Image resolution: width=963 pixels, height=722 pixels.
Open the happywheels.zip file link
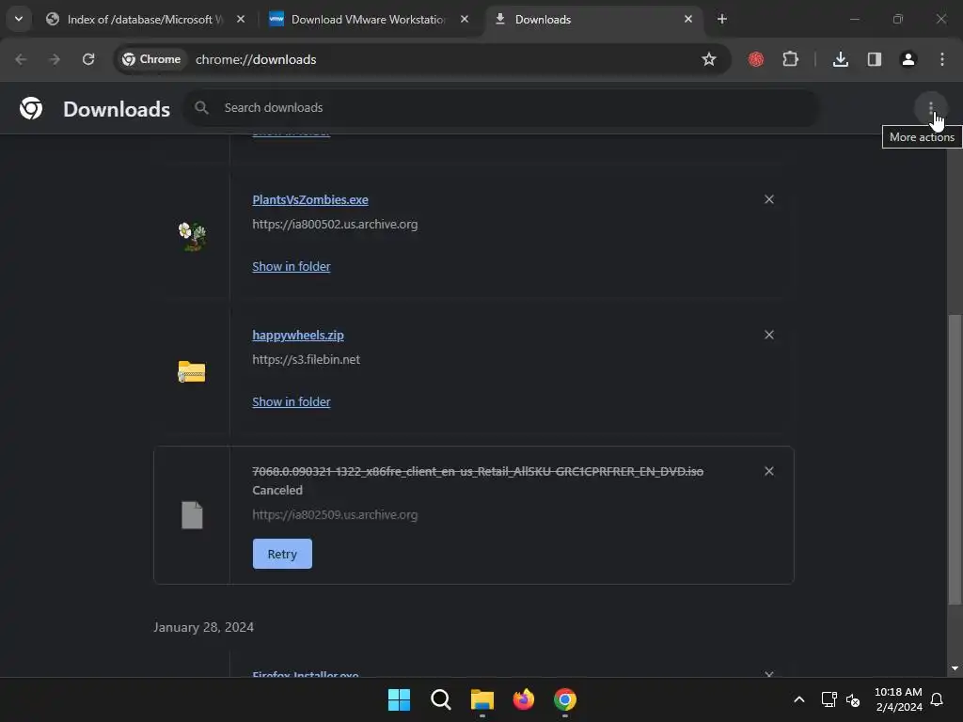click(x=298, y=336)
